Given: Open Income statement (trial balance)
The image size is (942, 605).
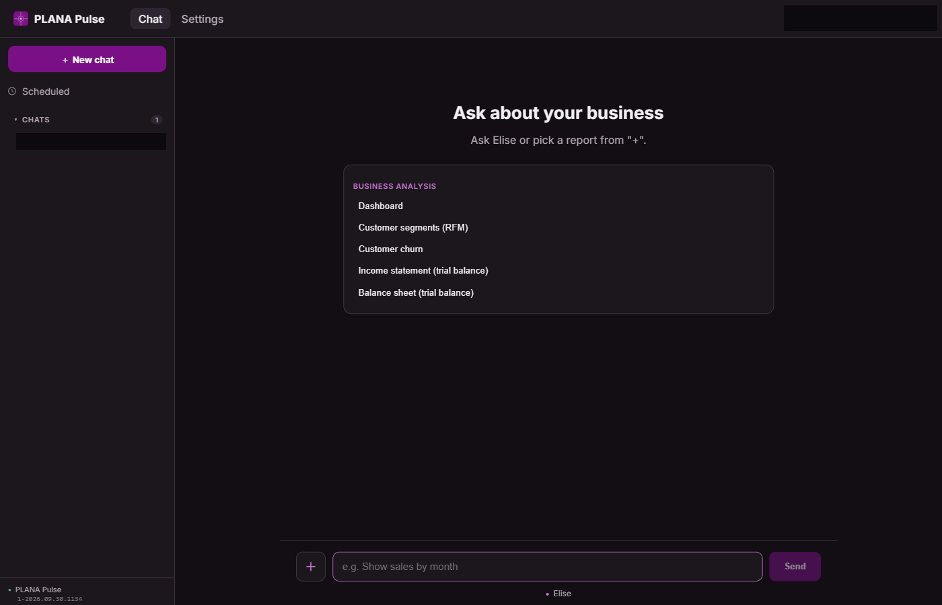Looking at the screenshot, I should point(423,270).
